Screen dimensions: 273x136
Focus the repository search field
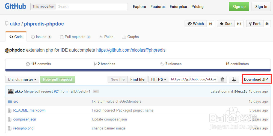click(x=92, y=7)
